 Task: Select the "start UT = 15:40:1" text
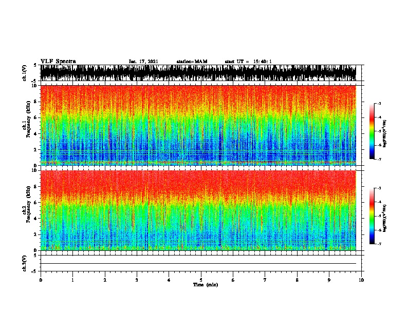248,62
